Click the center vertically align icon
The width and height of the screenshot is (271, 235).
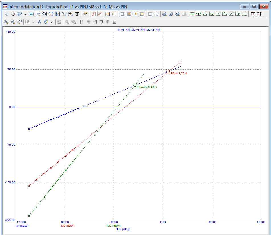pyautogui.click(x=108, y=22)
